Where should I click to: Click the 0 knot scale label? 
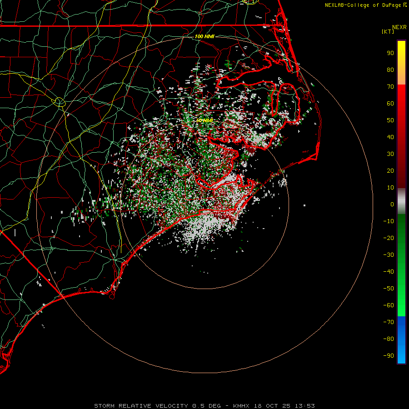click(392, 204)
